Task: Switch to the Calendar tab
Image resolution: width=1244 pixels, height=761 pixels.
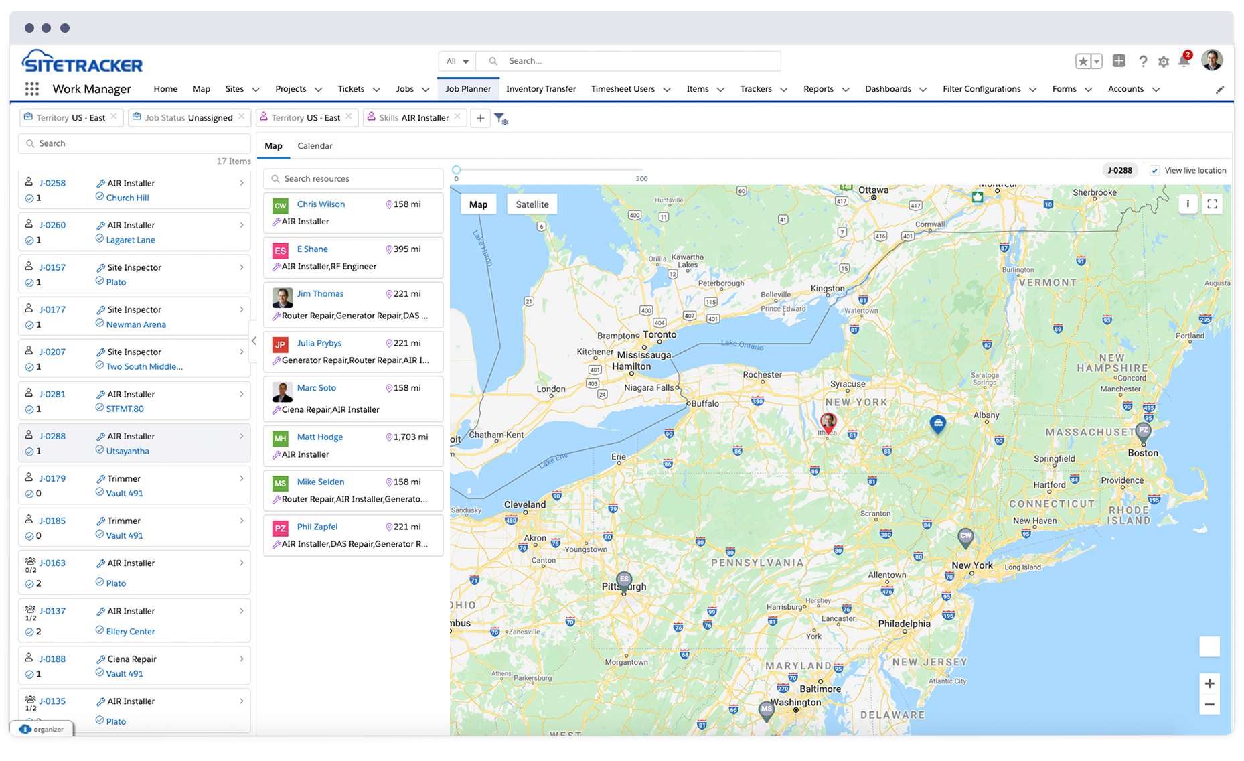Action: pos(315,146)
